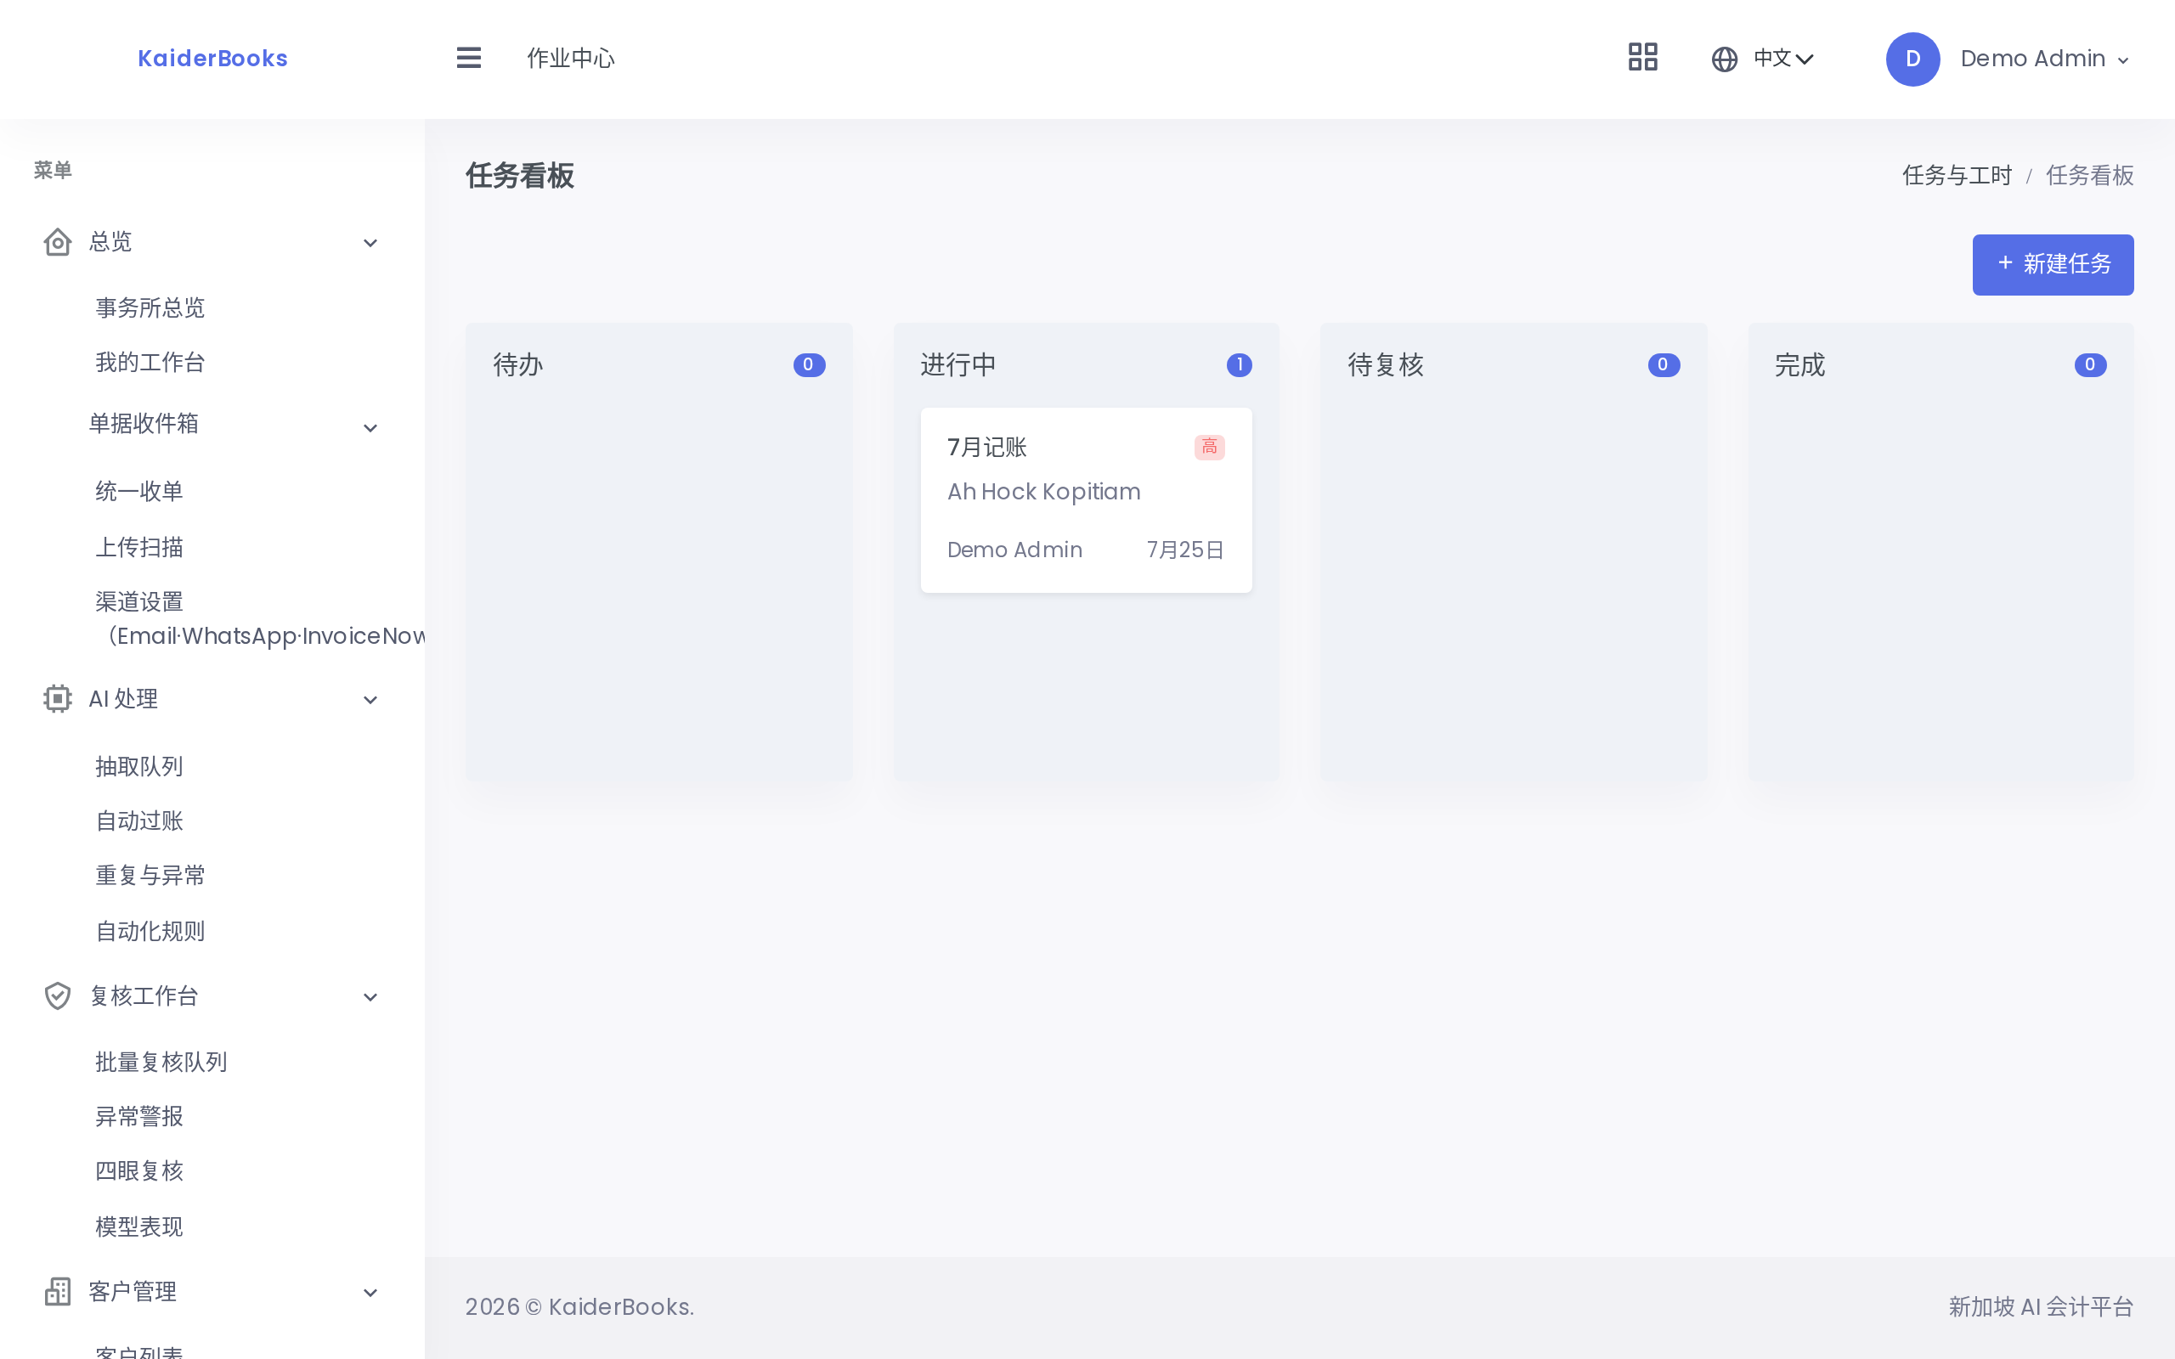2175x1359 pixels.
Task: Click the 作业中心 header text
Action: (x=571, y=59)
